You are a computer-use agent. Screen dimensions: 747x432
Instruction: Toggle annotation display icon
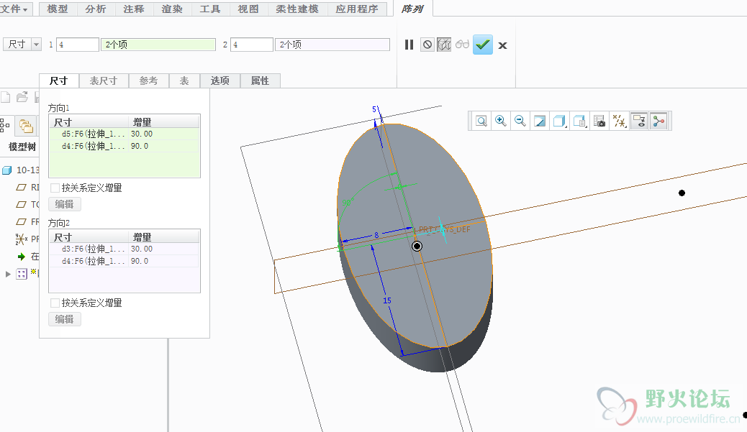tap(639, 121)
